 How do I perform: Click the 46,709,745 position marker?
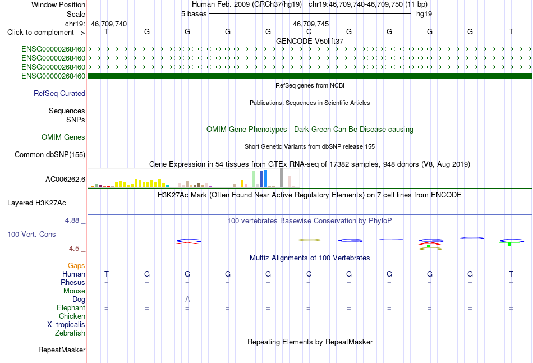(x=311, y=24)
